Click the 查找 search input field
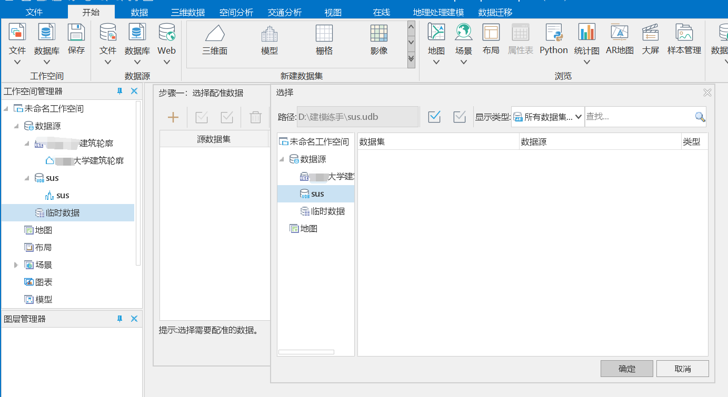The width and height of the screenshot is (728, 397). click(639, 117)
